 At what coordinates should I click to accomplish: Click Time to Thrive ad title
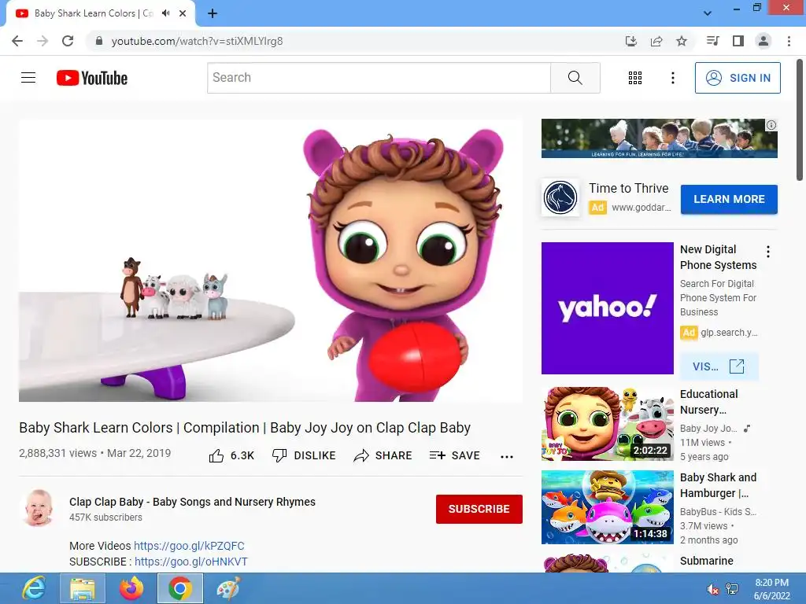coord(629,189)
